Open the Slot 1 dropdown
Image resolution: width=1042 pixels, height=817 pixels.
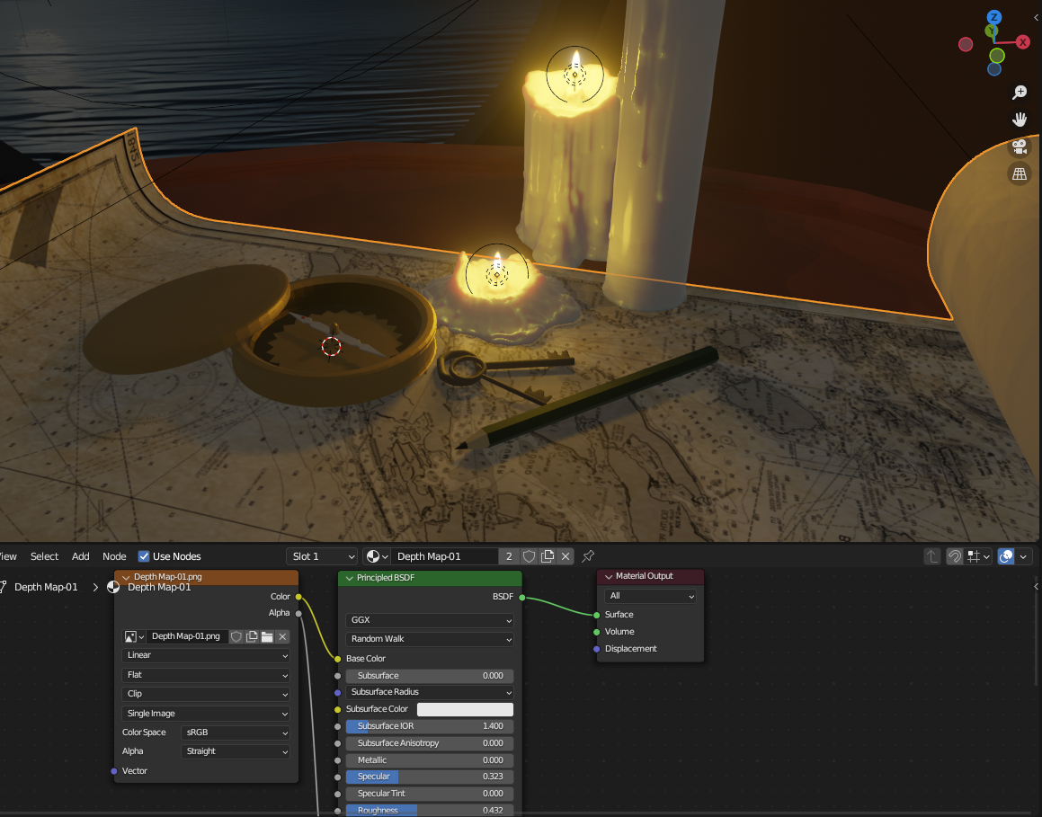(x=323, y=556)
